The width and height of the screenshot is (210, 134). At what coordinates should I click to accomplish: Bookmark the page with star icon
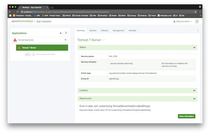tap(195, 11)
